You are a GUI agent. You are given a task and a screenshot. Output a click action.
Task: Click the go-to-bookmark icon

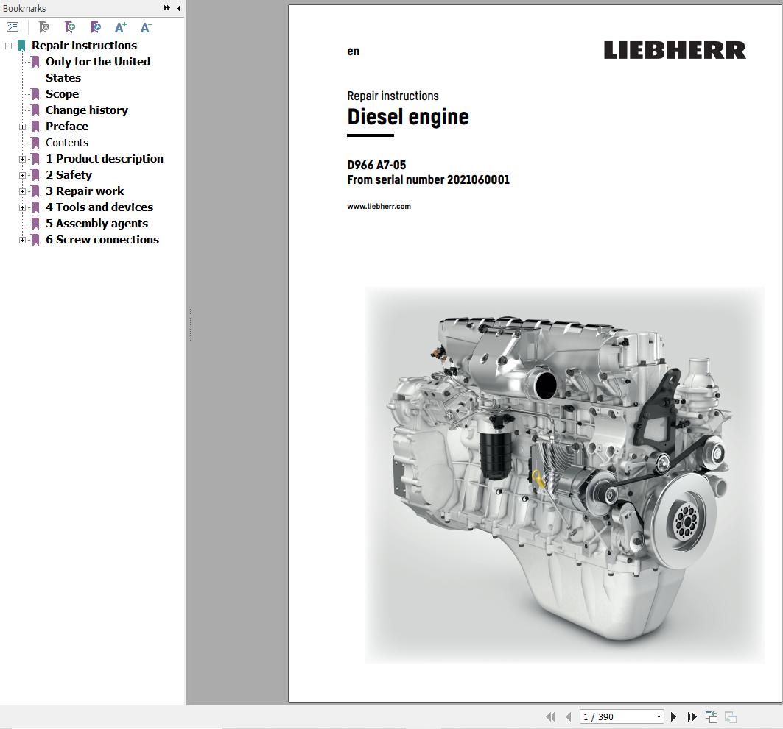coord(96,26)
